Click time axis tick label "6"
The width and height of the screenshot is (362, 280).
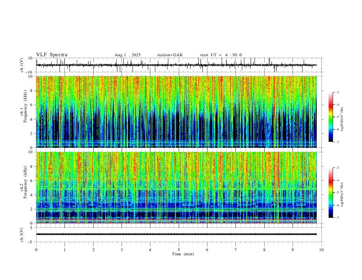(x=207, y=250)
